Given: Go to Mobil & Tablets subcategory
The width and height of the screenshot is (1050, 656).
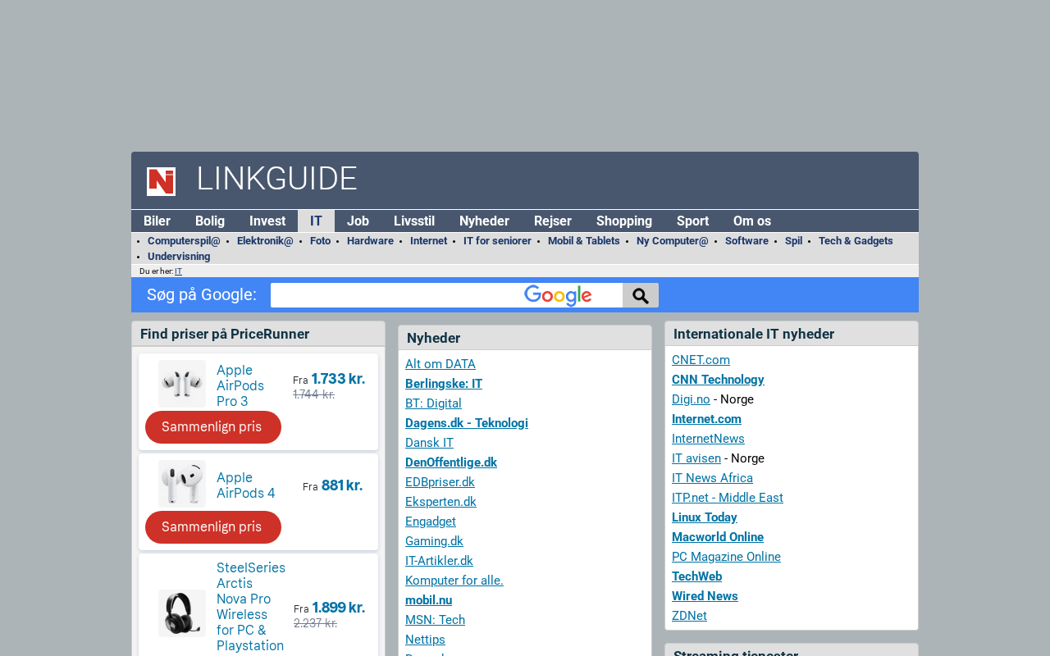Looking at the screenshot, I should click(583, 241).
